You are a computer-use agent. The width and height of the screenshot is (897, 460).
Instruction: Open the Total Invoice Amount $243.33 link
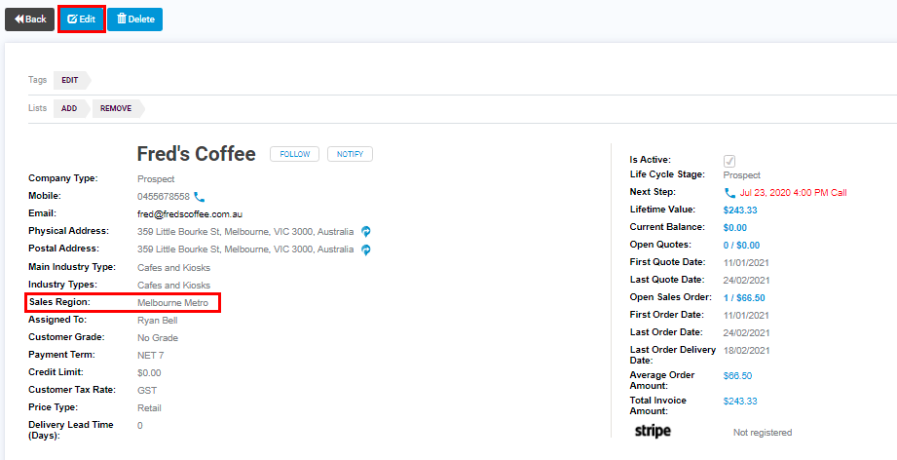(740, 402)
